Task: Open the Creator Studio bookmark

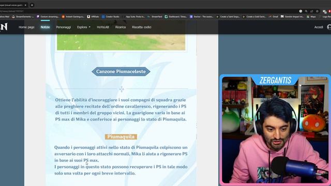Action: tap(111, 17)
